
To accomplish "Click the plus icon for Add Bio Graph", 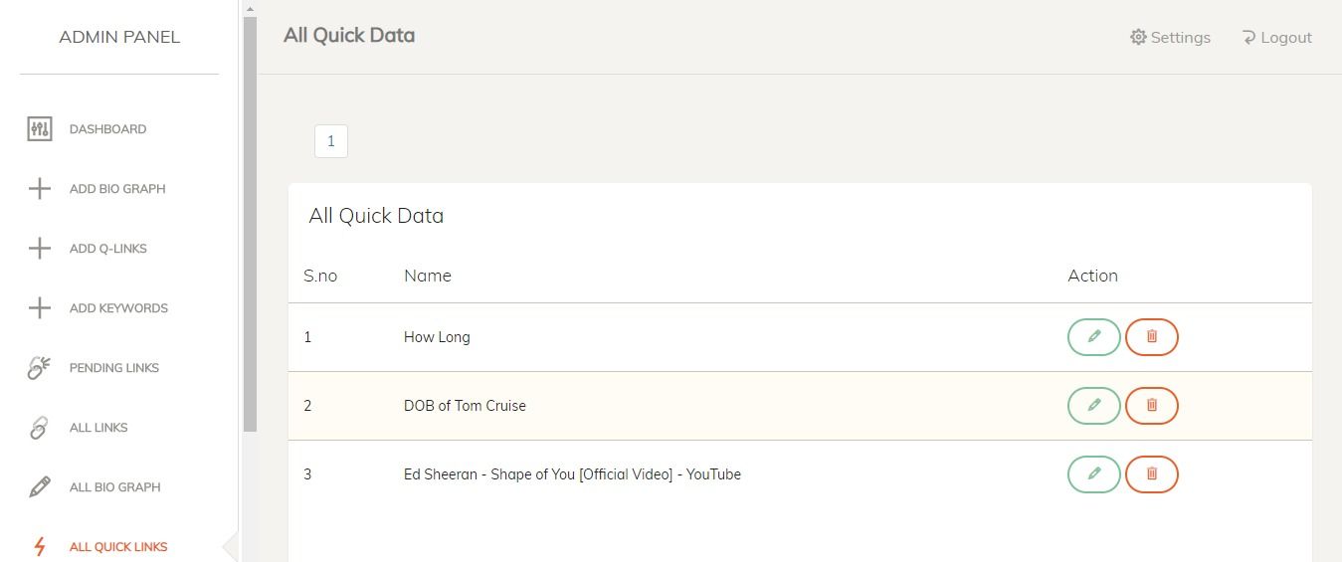I will (x=40, y=189).
